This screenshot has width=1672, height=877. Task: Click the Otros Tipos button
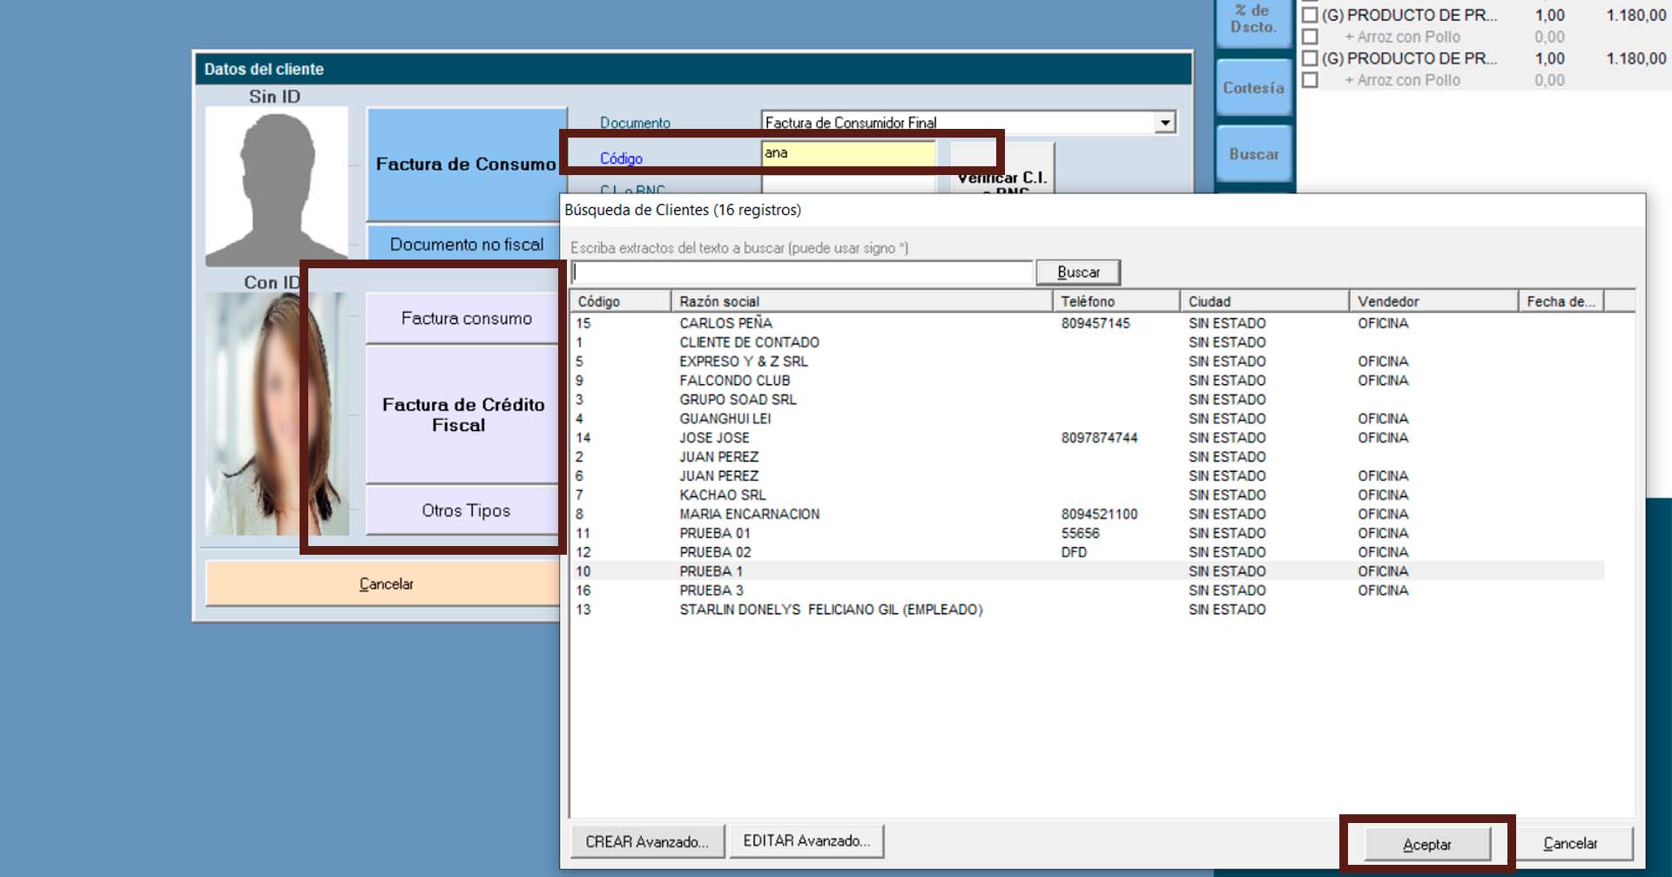coord(466,510)
